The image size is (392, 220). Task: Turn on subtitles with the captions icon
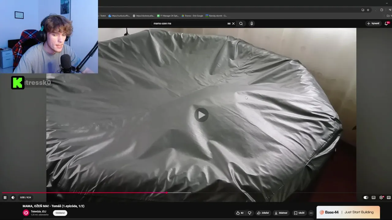(374, 197)
